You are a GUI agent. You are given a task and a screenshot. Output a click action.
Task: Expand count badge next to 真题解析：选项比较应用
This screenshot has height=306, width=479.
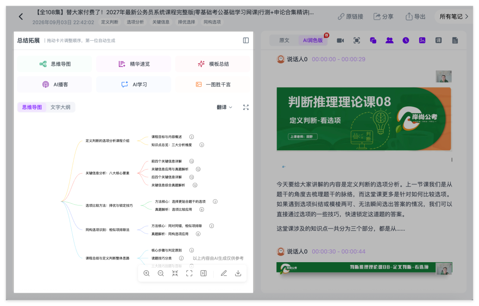pyautogui.click(x=202, y=209)
